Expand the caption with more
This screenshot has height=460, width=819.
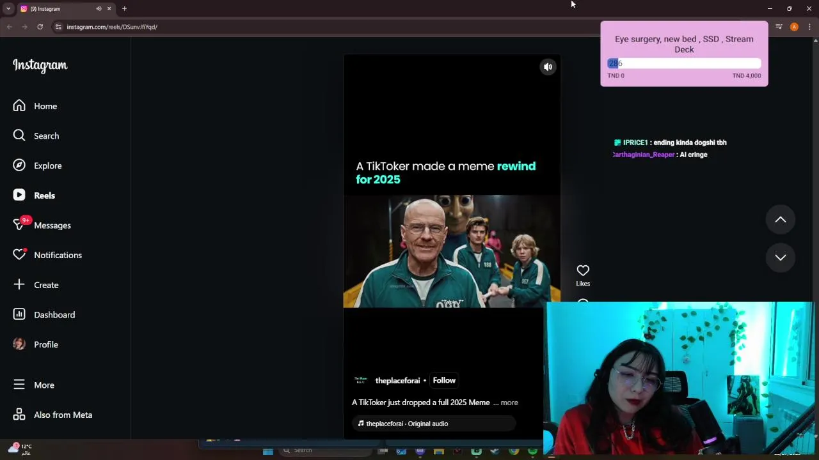[x=509, y=402]
